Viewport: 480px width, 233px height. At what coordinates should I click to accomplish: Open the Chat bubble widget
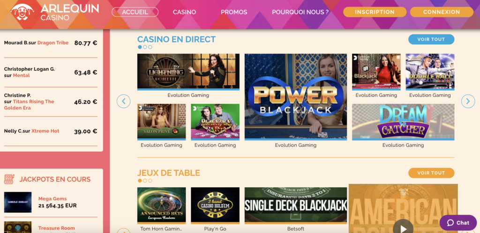458,223
